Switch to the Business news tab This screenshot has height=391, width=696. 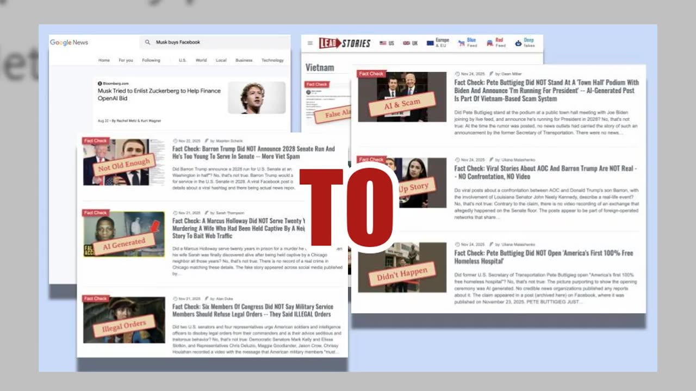point(244,60)
